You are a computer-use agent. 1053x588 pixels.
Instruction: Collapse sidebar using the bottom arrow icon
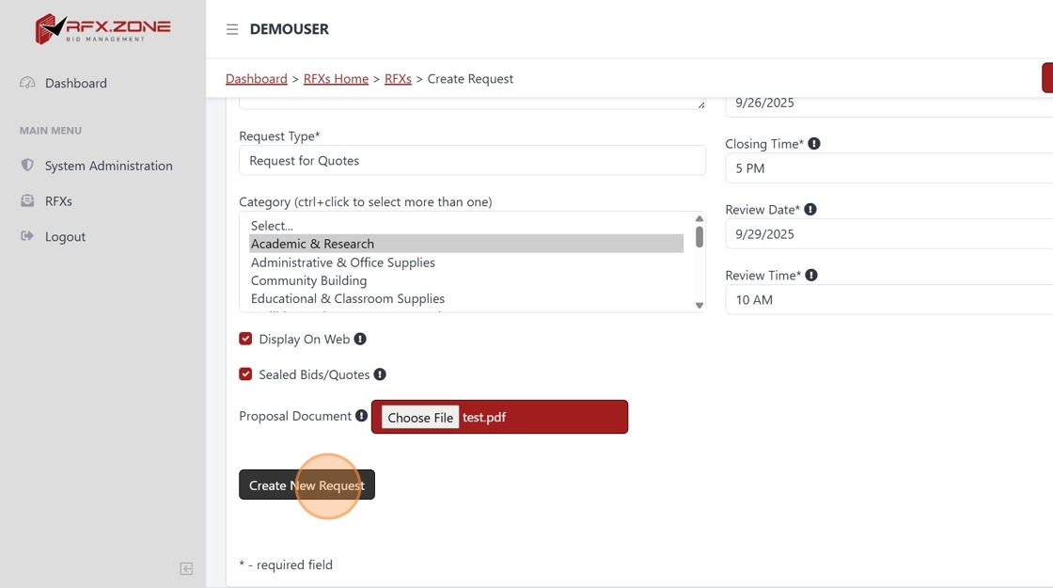(x=186, y=568)
